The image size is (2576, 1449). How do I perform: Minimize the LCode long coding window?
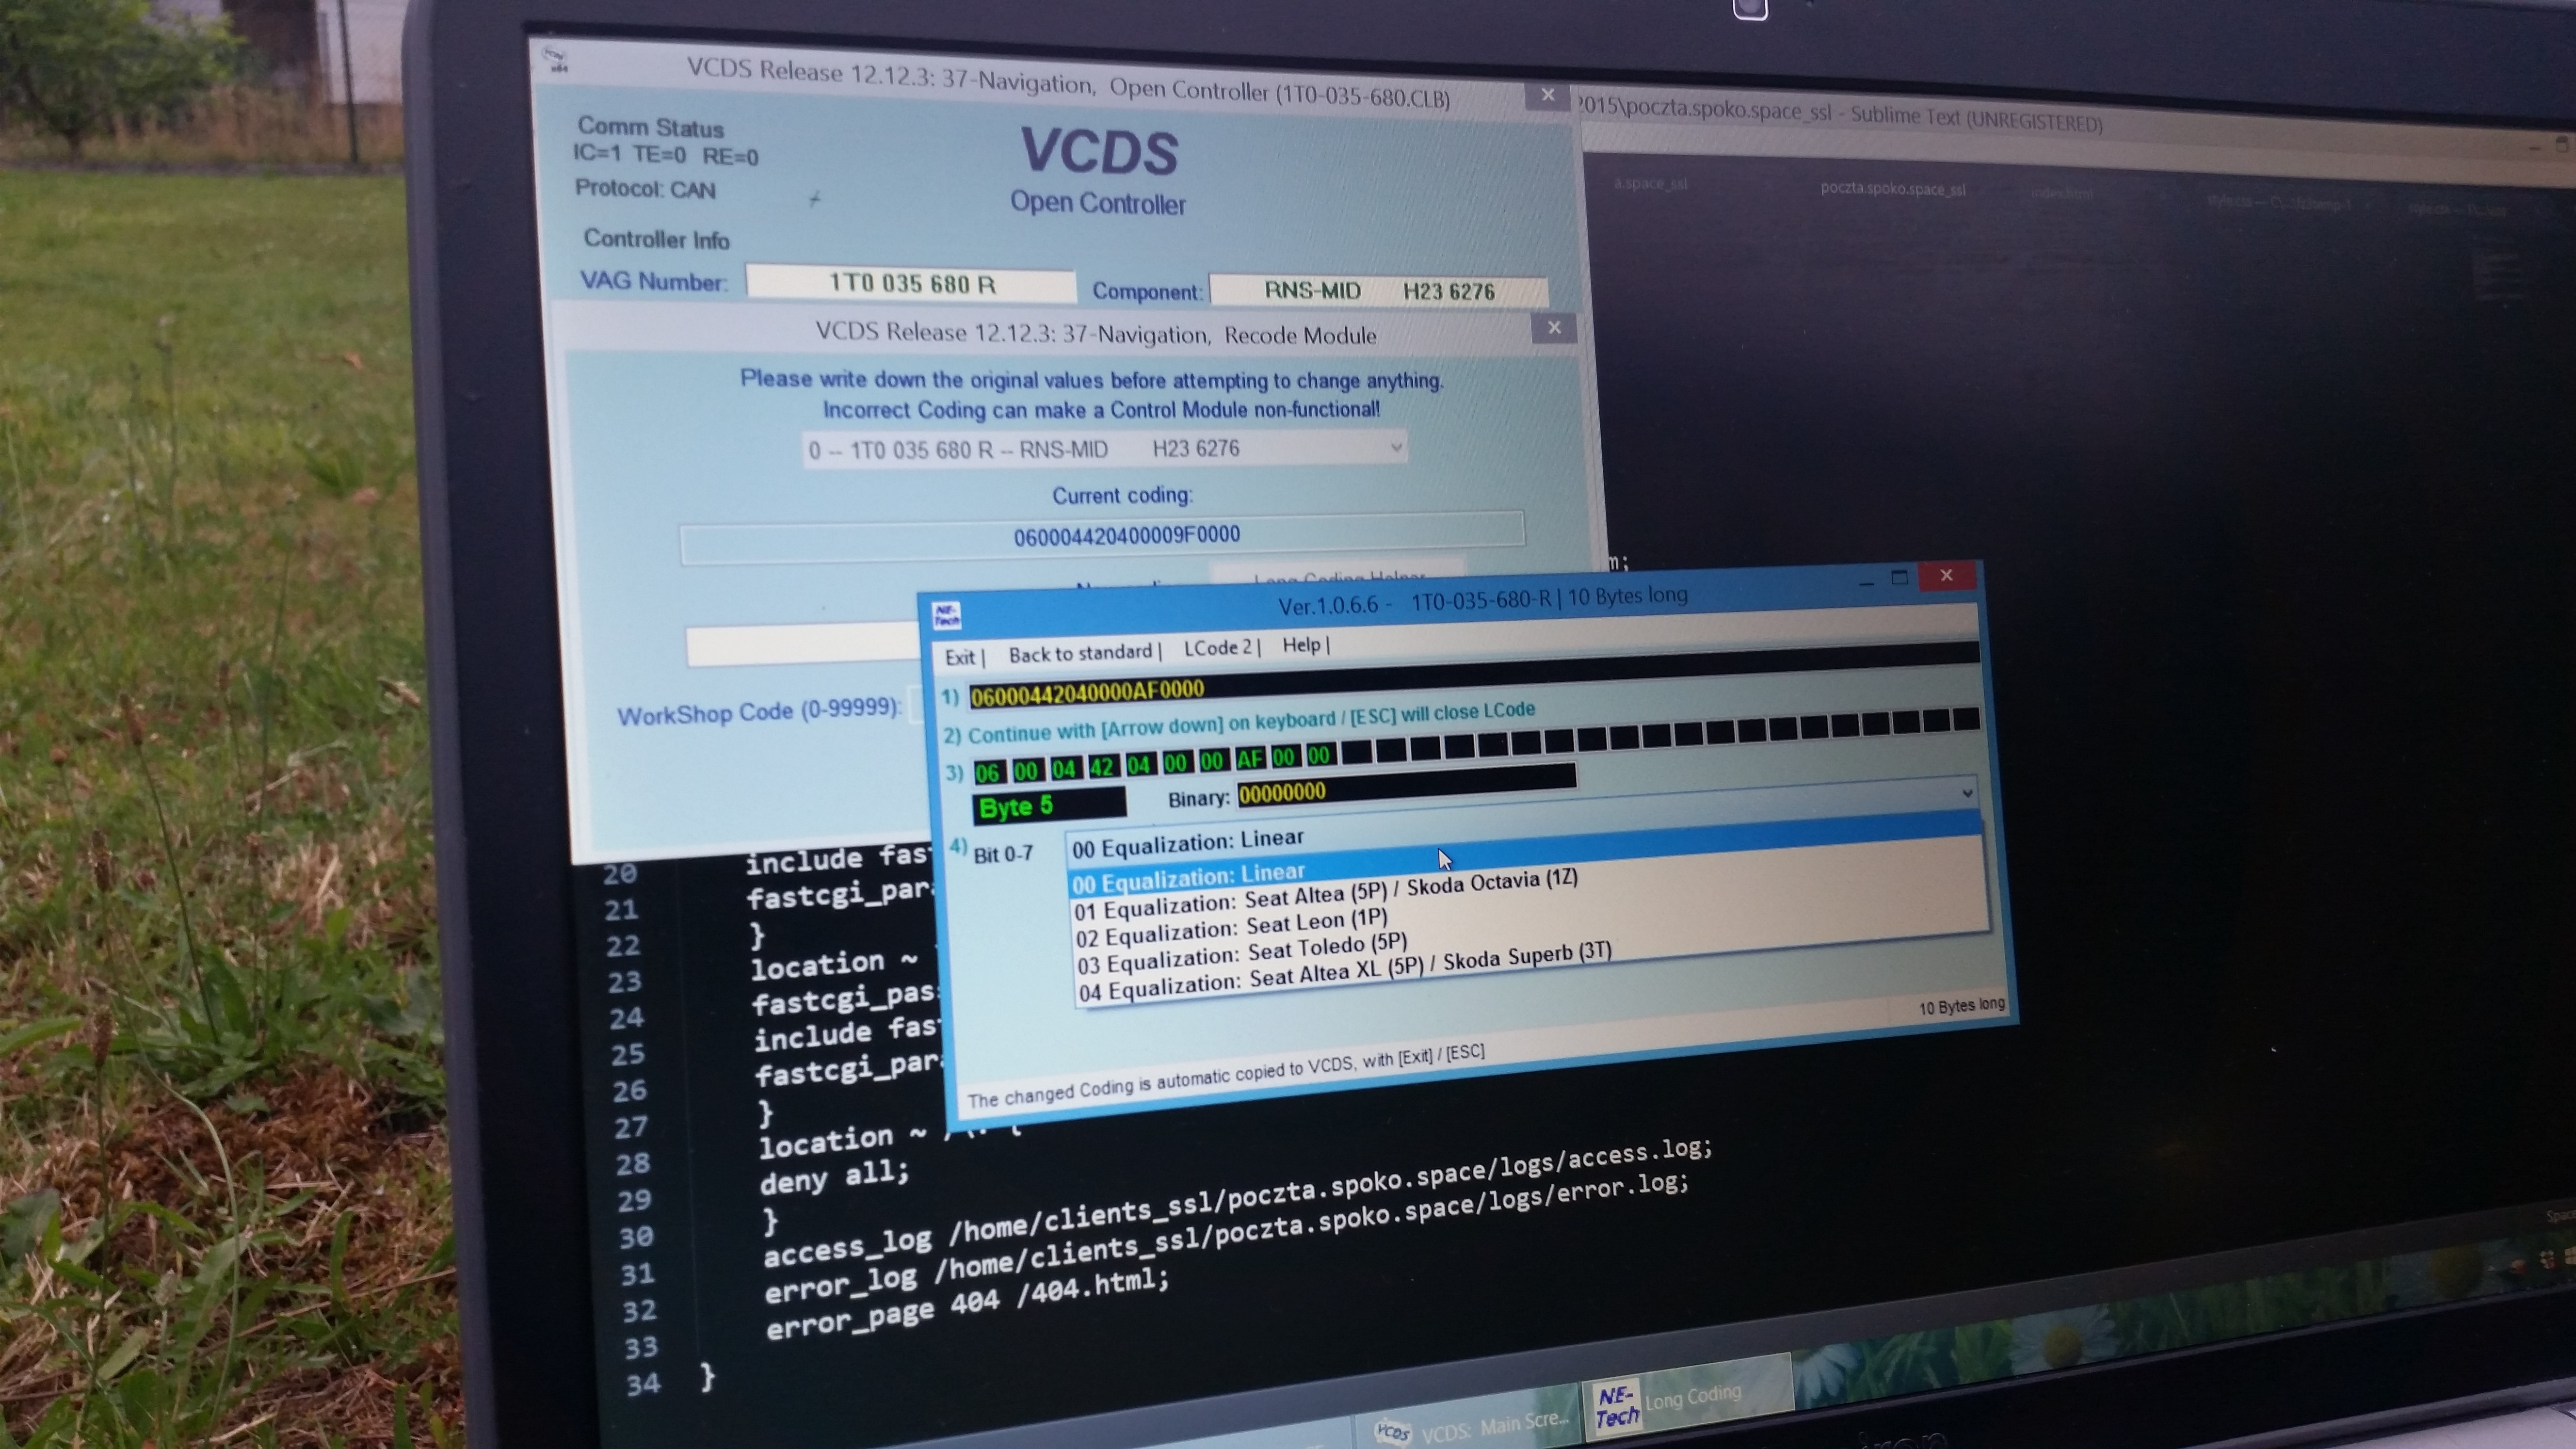click(x=1866, y=582)
